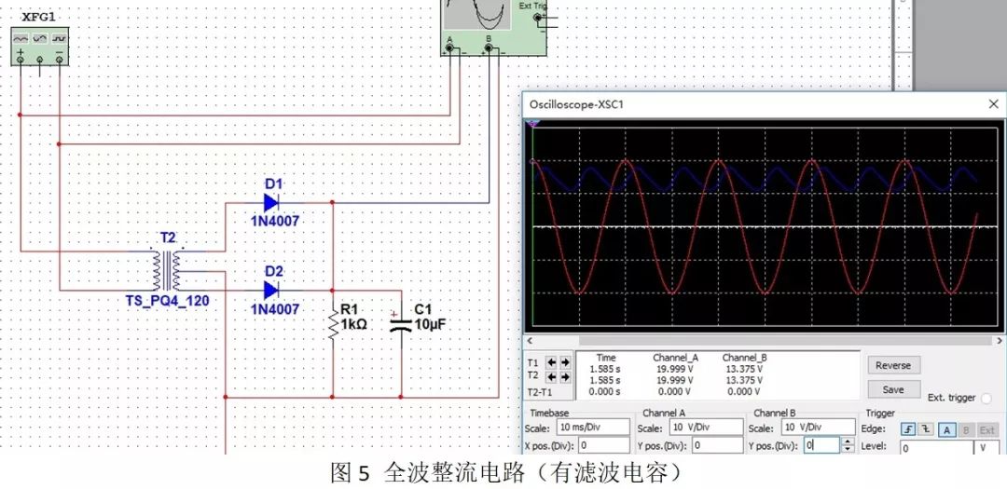Close the Oscilloscope-XSC1 window

[992, 104]
